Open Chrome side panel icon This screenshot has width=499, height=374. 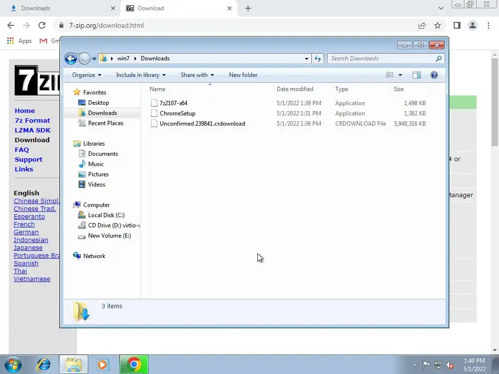[x=457, y=25]
